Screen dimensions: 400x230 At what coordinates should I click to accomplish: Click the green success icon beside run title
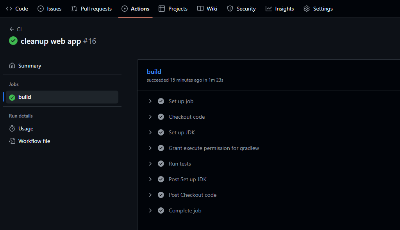click(13, 41)
